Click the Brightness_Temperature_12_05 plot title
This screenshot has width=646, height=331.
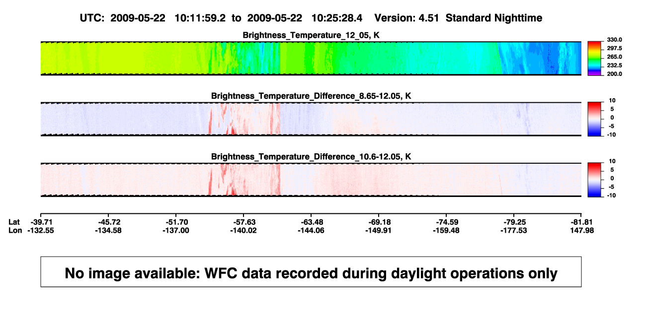point(311,35)
